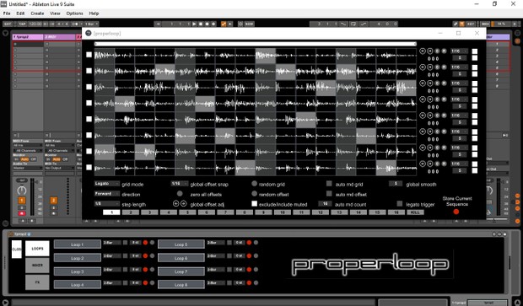Click the red Store Current Sequence button
Screen dimensions: 523x306
(x=456, y=212)
